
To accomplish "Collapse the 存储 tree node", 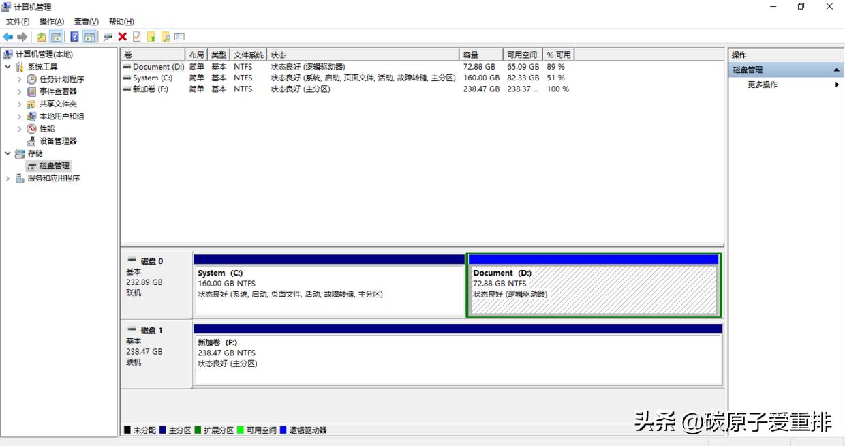I will point(7,153).
